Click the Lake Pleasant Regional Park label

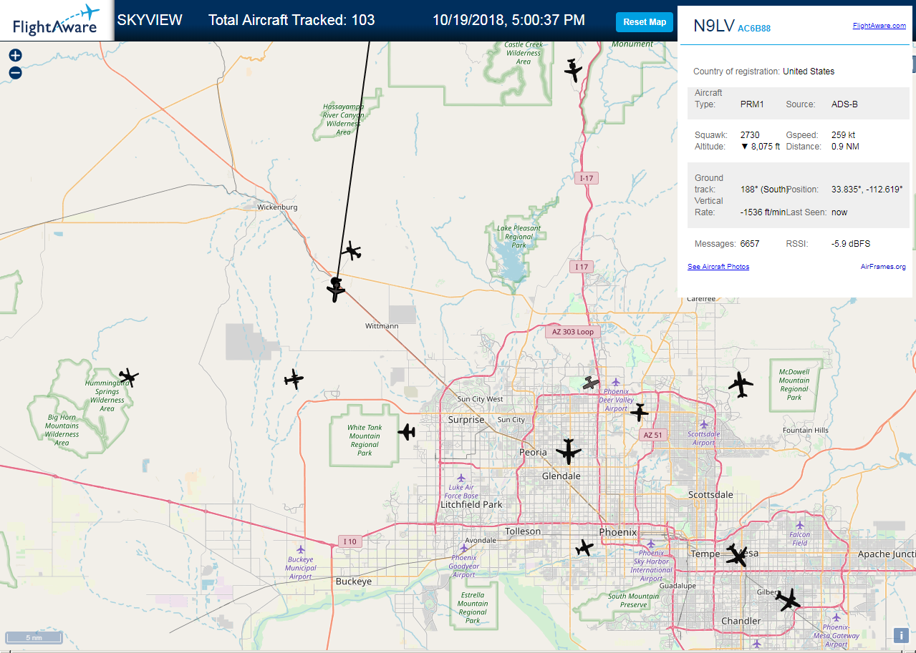click(x=519, y=237)
